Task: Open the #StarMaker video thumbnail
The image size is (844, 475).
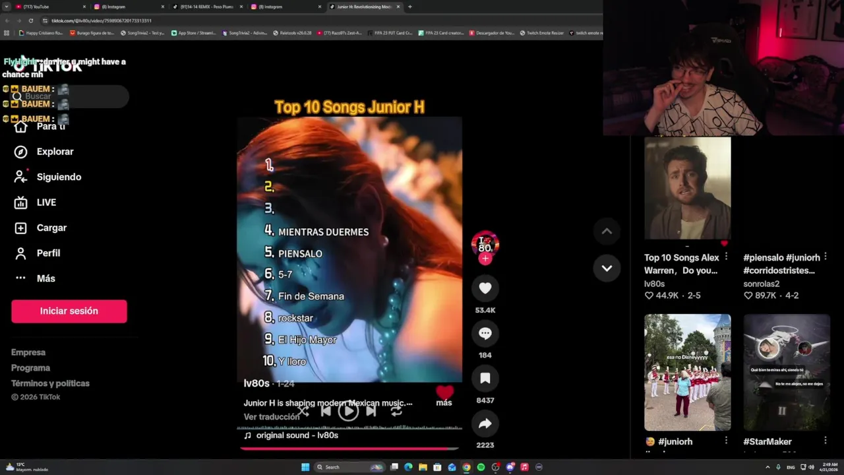Action: coord(787,373)
